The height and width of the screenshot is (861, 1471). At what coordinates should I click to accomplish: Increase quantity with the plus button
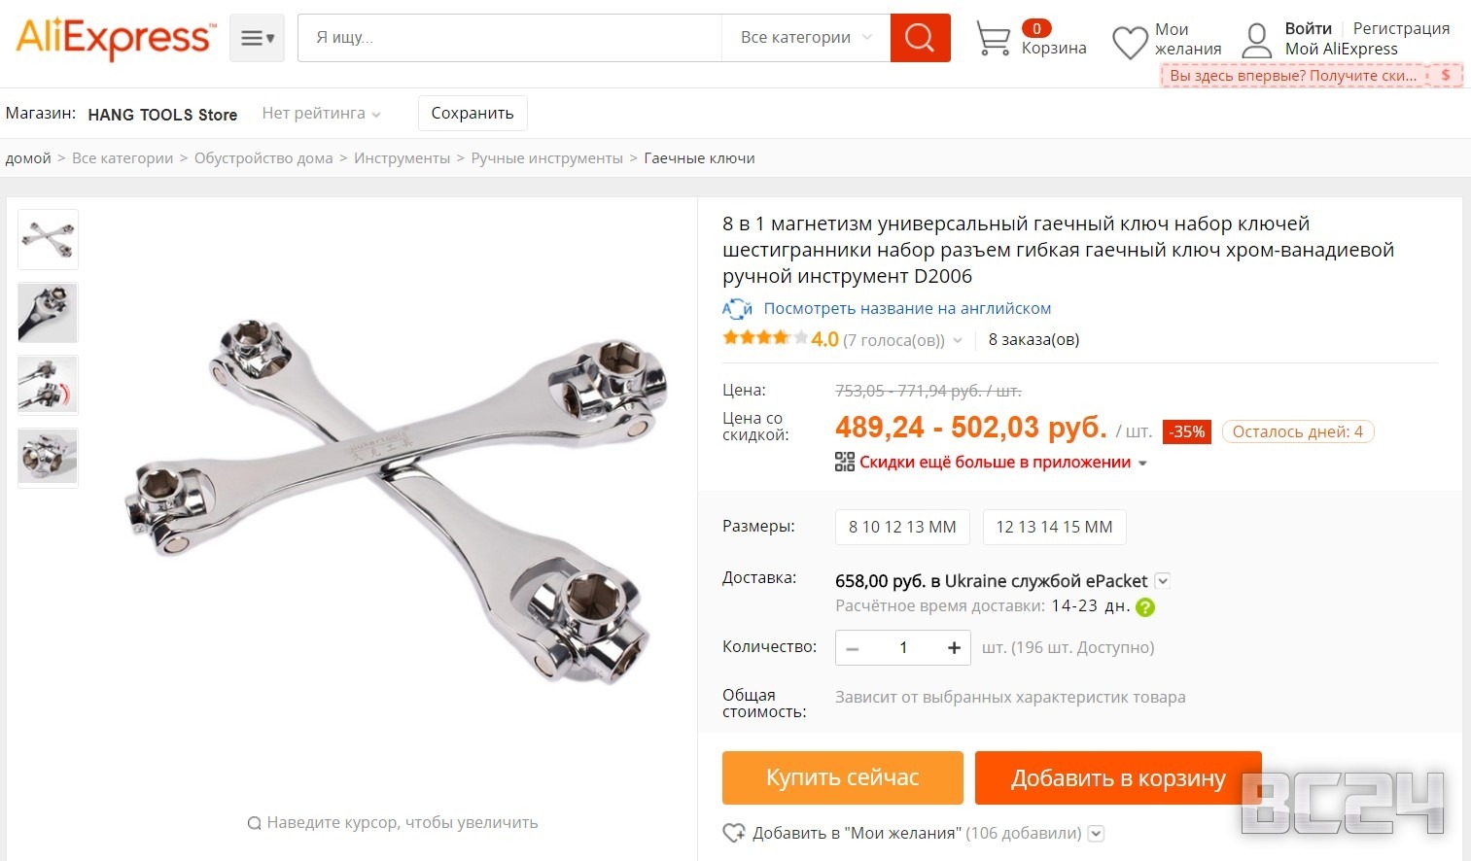(x=954, y=648)
